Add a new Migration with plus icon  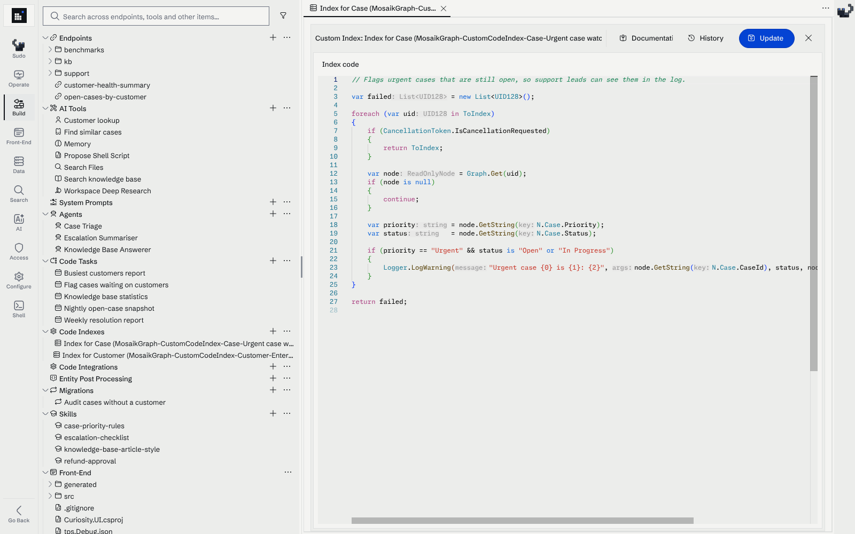(273, 390)
